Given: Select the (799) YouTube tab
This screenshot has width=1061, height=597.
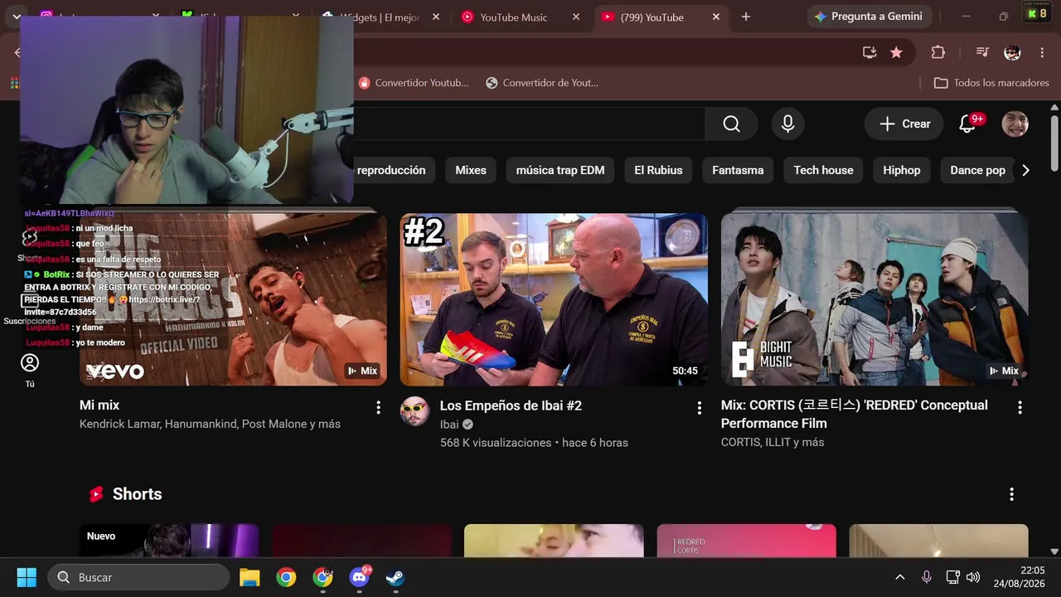Looking at the screenshot, I should click(x=662, y=17).
